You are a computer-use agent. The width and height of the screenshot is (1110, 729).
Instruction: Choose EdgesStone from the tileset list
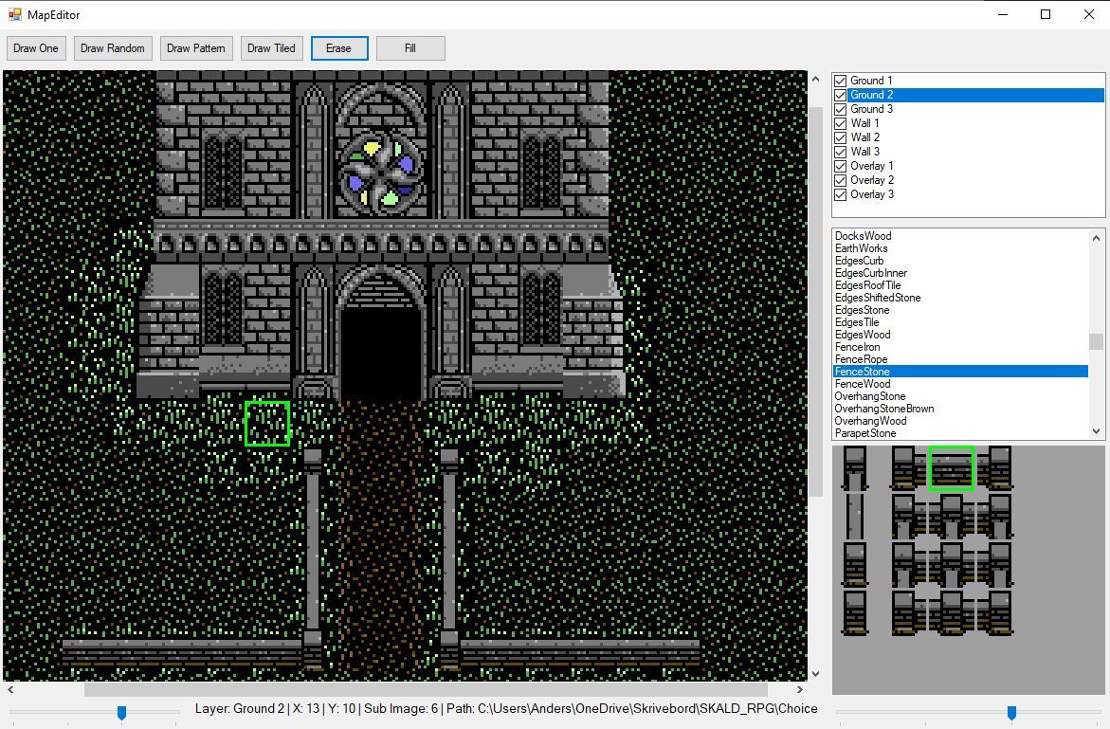(x=960, y=310)
